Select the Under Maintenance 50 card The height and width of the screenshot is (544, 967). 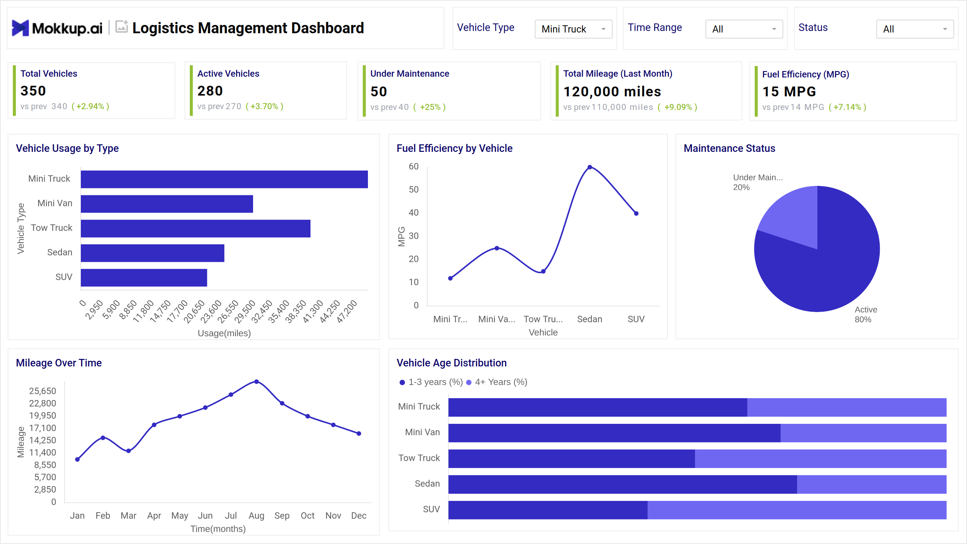tap(449, 91)
